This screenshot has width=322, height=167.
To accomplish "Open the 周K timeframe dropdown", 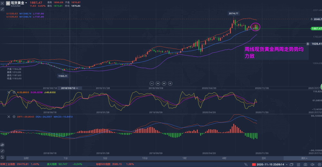I will click(x=304, y=158).
